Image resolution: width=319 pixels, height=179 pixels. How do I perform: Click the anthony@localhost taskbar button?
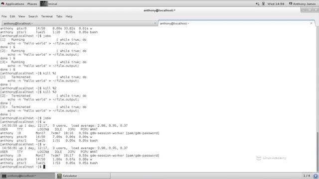27,176
